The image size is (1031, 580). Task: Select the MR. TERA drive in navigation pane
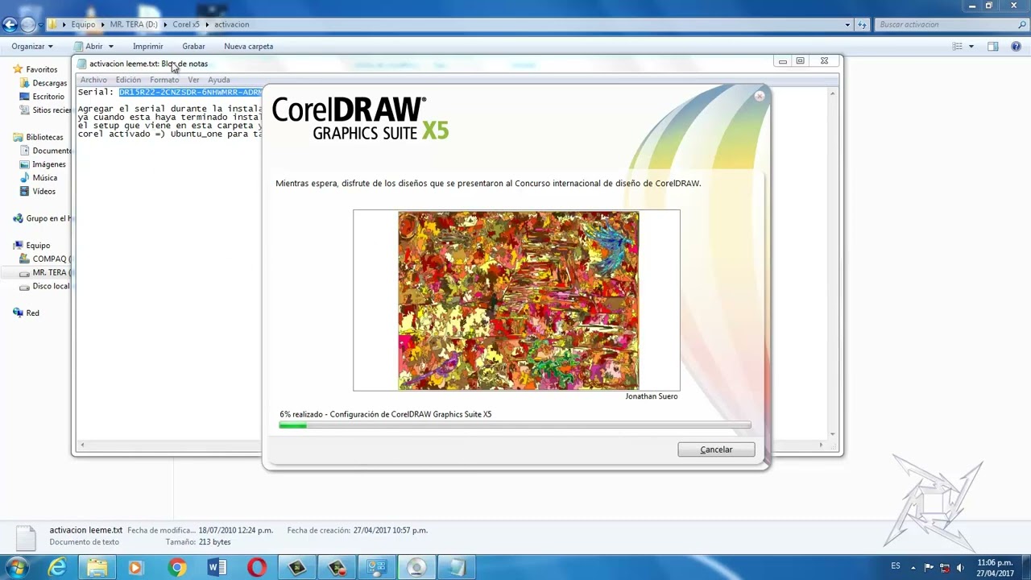45,273
